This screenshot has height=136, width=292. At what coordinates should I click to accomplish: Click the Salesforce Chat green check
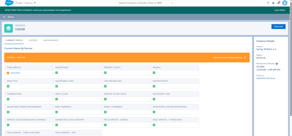pos(57,86)
